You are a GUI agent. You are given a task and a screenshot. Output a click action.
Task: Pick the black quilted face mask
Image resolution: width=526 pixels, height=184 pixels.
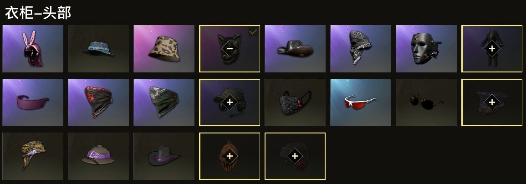click(295, 102)
